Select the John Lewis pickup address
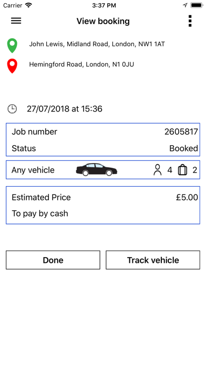 pos(97,44)
